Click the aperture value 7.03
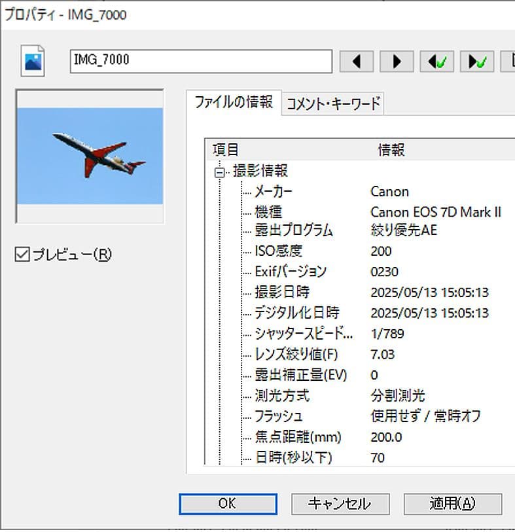Image resolution: width=515 pixels, height=532 pixels. click(383, 355)
